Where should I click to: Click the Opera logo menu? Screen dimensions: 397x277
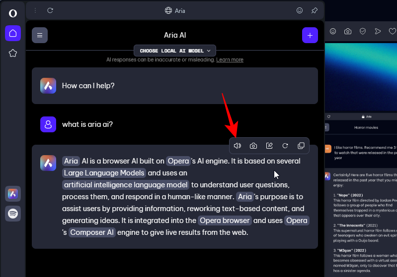tap(13, 13)
